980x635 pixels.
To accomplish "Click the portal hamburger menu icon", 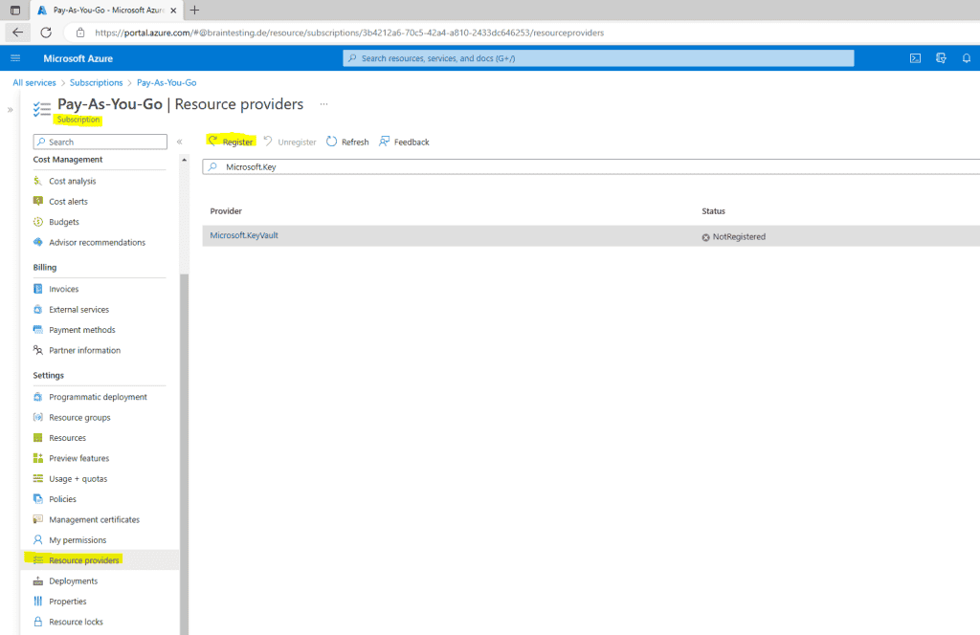I will click(14, 57).
